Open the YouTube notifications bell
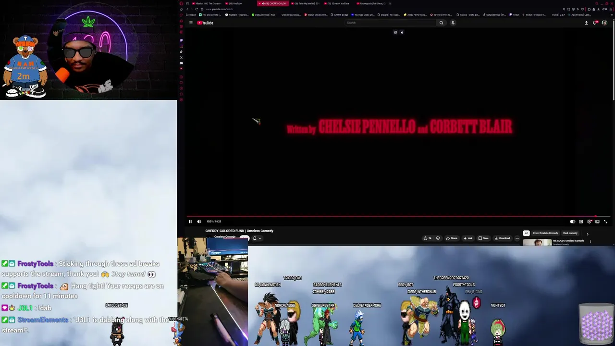 [x=595, y=23]
